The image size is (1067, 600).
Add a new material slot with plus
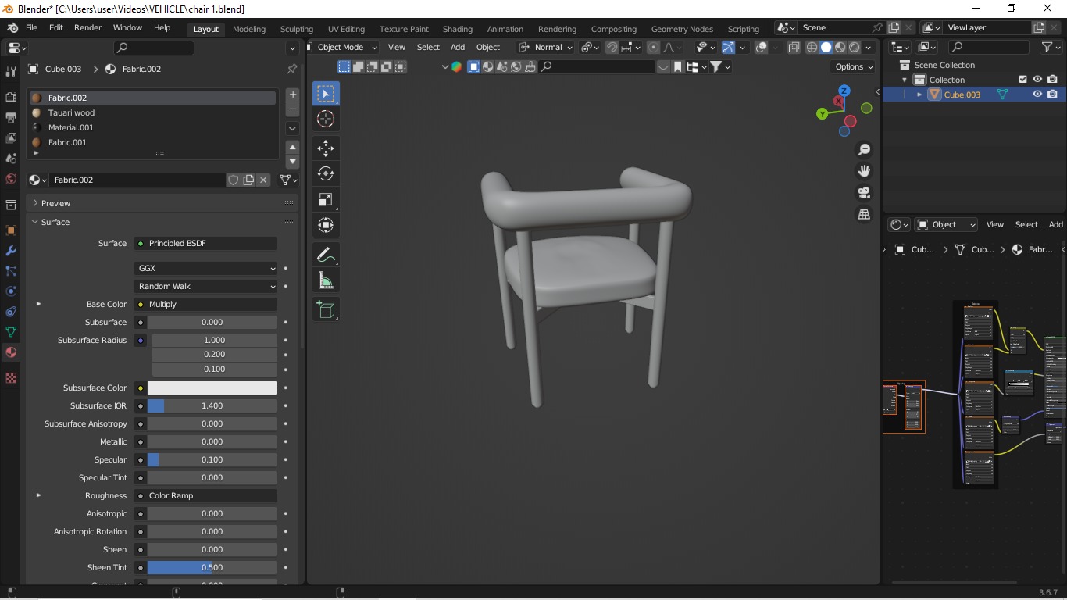pyautogui.click(x=293, y=95)
